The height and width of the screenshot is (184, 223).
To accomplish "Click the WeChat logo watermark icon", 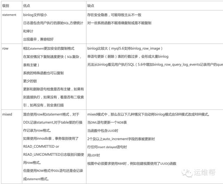I will pos(187,173).
